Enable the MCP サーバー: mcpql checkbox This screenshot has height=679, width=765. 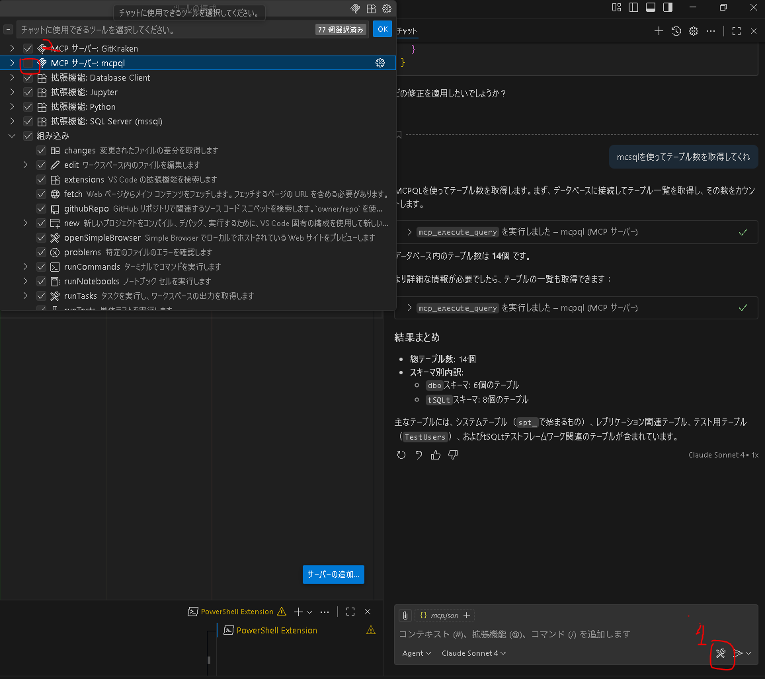pos(28,63)
